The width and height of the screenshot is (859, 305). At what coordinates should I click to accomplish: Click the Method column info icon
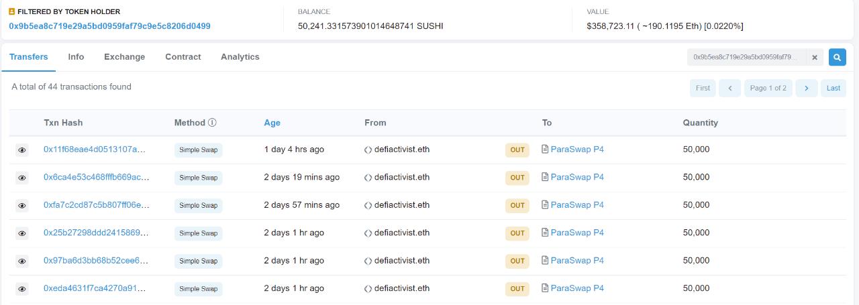pos(212,123)
